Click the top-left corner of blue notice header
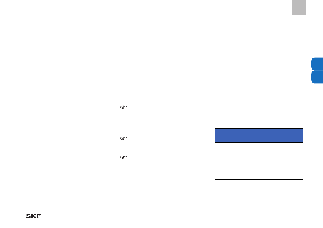The height and width of the screenshot is (228, 323). (215, 129)
